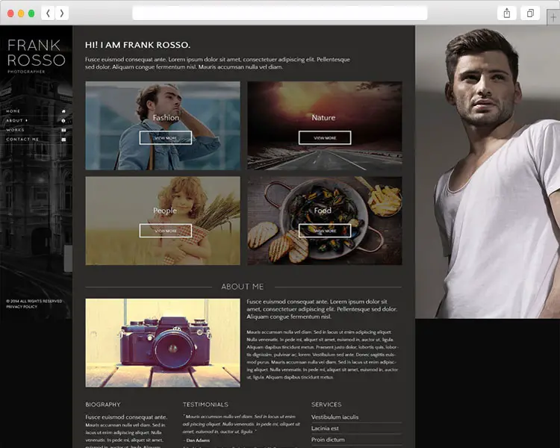Viewport: 560px width, 448px height.
Task: Click the 'Dan Adams' testimonial author
Action: point(198,441)
